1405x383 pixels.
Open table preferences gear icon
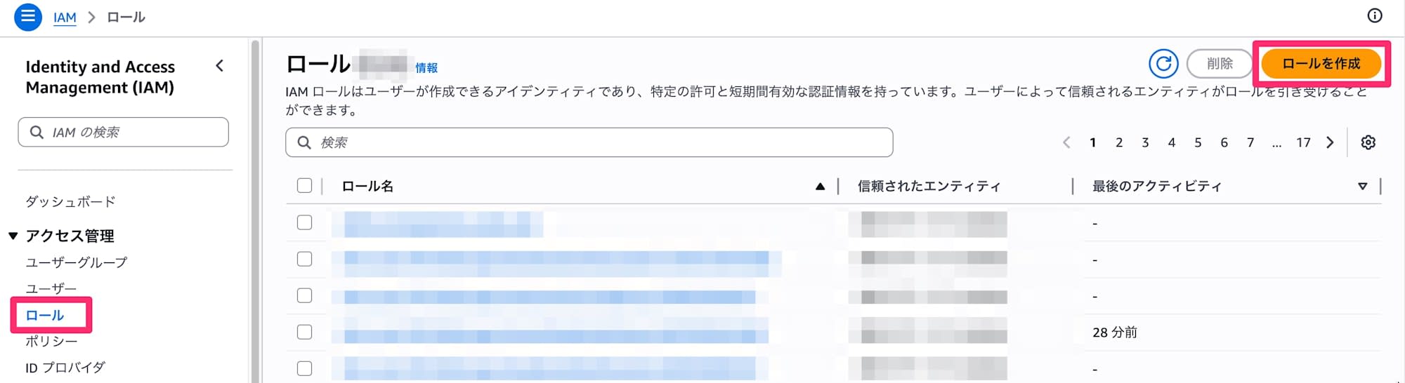tap(1368, 142)
